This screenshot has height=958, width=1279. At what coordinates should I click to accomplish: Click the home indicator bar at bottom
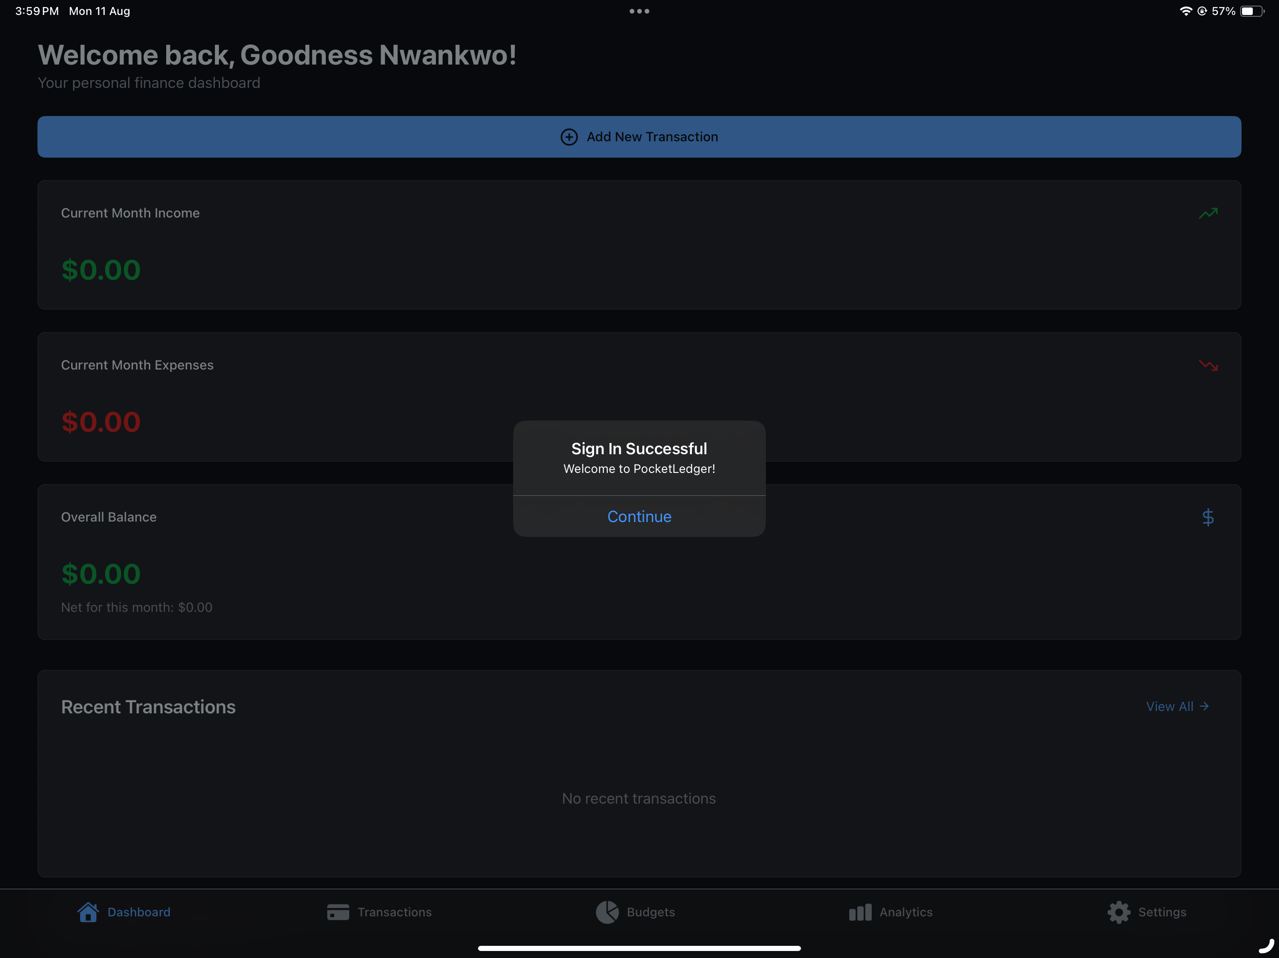639,948
